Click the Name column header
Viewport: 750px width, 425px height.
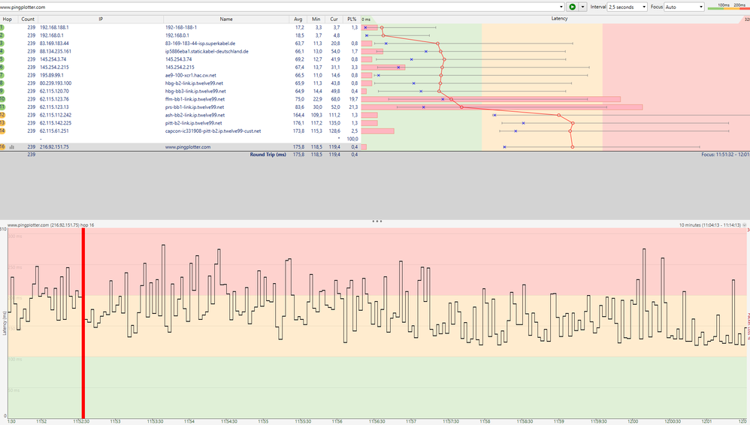click(x=226, y=19)
